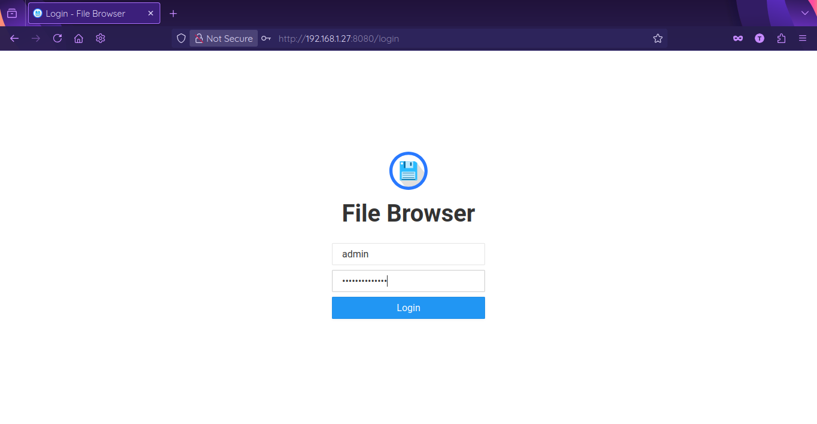
Task: Open saved logins via the key icon
Action: click(x=266, y=38)
